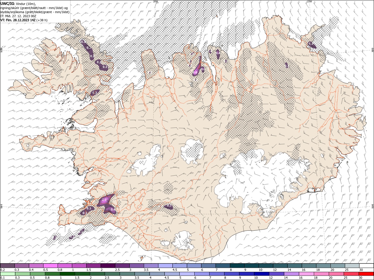Pick the lilac 14–16 swatch, green legend

click(x=291, y=274)
